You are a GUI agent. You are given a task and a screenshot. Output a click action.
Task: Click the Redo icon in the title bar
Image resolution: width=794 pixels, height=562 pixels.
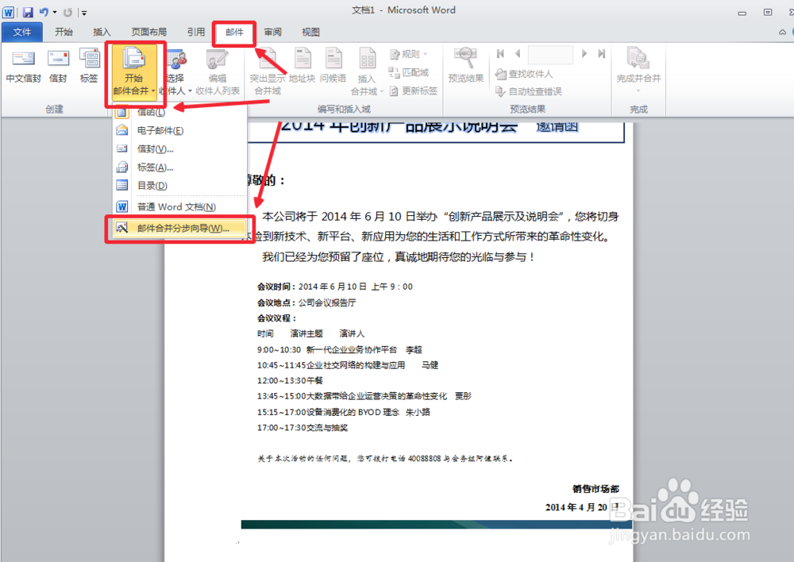point(67,12)
